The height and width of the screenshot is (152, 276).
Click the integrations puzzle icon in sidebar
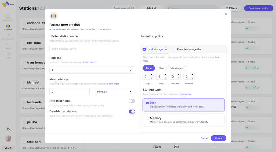click(8, 129)
